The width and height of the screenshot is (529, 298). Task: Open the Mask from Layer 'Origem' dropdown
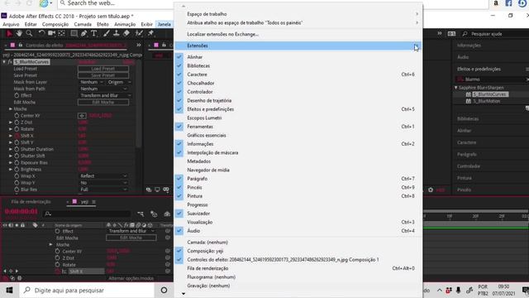tap(119, 82)
